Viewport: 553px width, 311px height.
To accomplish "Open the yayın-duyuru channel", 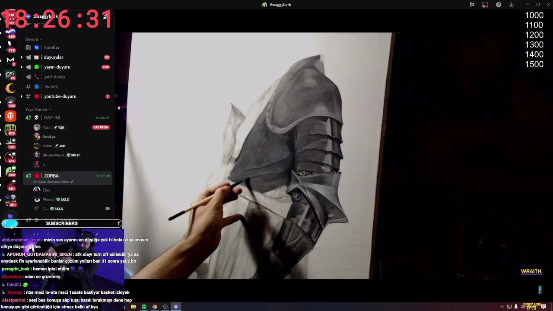I will click(x=68, y=67).
